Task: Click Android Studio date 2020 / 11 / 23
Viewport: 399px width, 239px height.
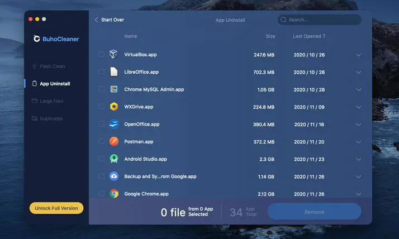Action: (309, 159)
